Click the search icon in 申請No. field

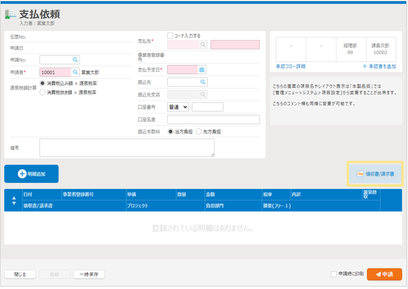point(75,60)
